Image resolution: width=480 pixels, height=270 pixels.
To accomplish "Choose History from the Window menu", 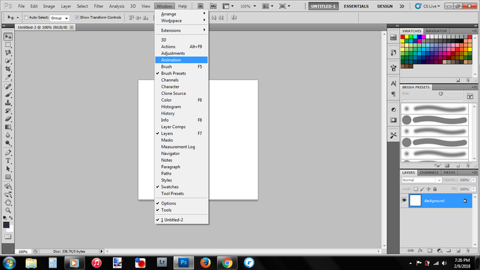I will (181, 113).
